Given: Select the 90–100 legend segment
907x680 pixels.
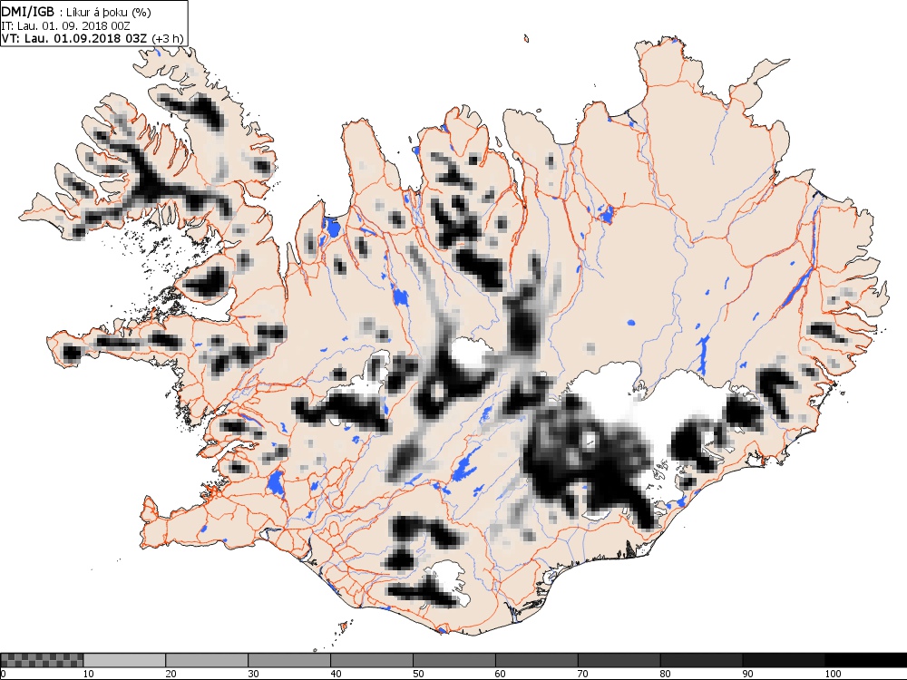Looking at the screenshot, I should point(784,660).
